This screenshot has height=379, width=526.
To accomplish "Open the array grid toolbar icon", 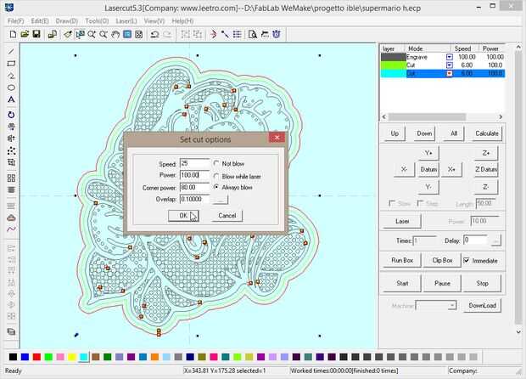I will pyautogui.click(x=238, y=34).
